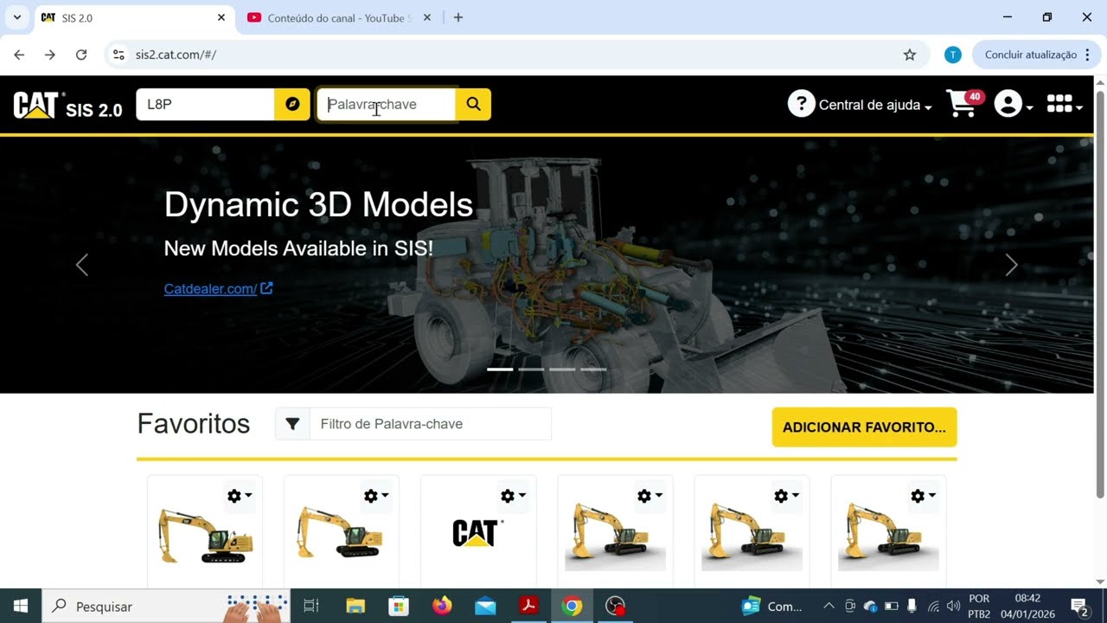Open Google Chrome from the taskbar
Screen dimensions: 1107x623
click(572, 606)
